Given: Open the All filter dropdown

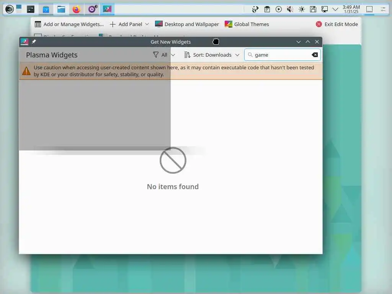Looking at the screenshot, I should coord(164,55).
